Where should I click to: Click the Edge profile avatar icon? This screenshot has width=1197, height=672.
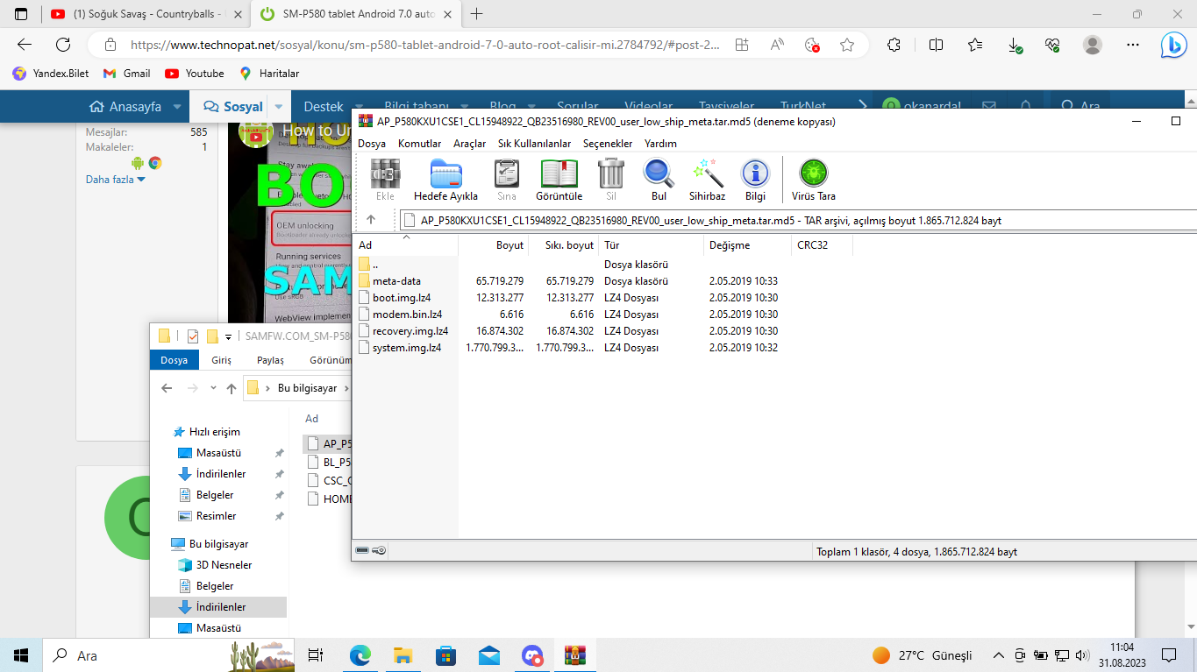click(x=1093, y=45)
